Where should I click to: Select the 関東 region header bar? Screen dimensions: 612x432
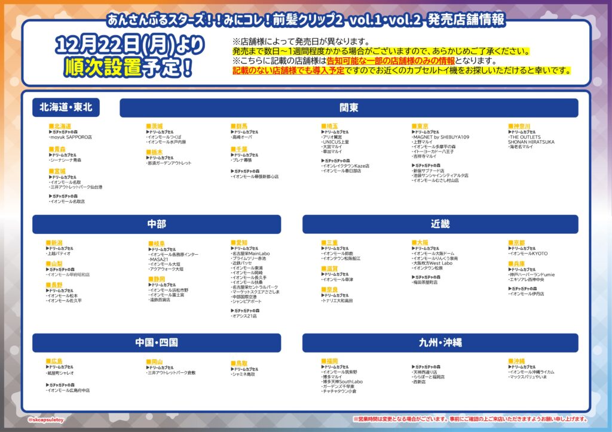tap(348, 108)
